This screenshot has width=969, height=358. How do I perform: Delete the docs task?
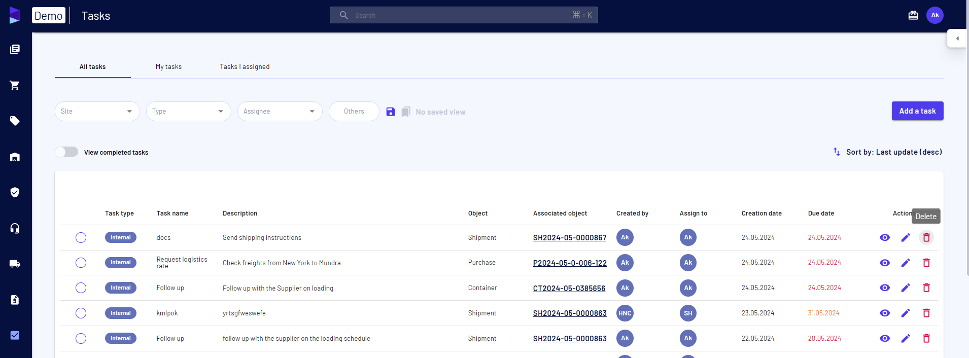pyautogui.click(x=926, y=237)
